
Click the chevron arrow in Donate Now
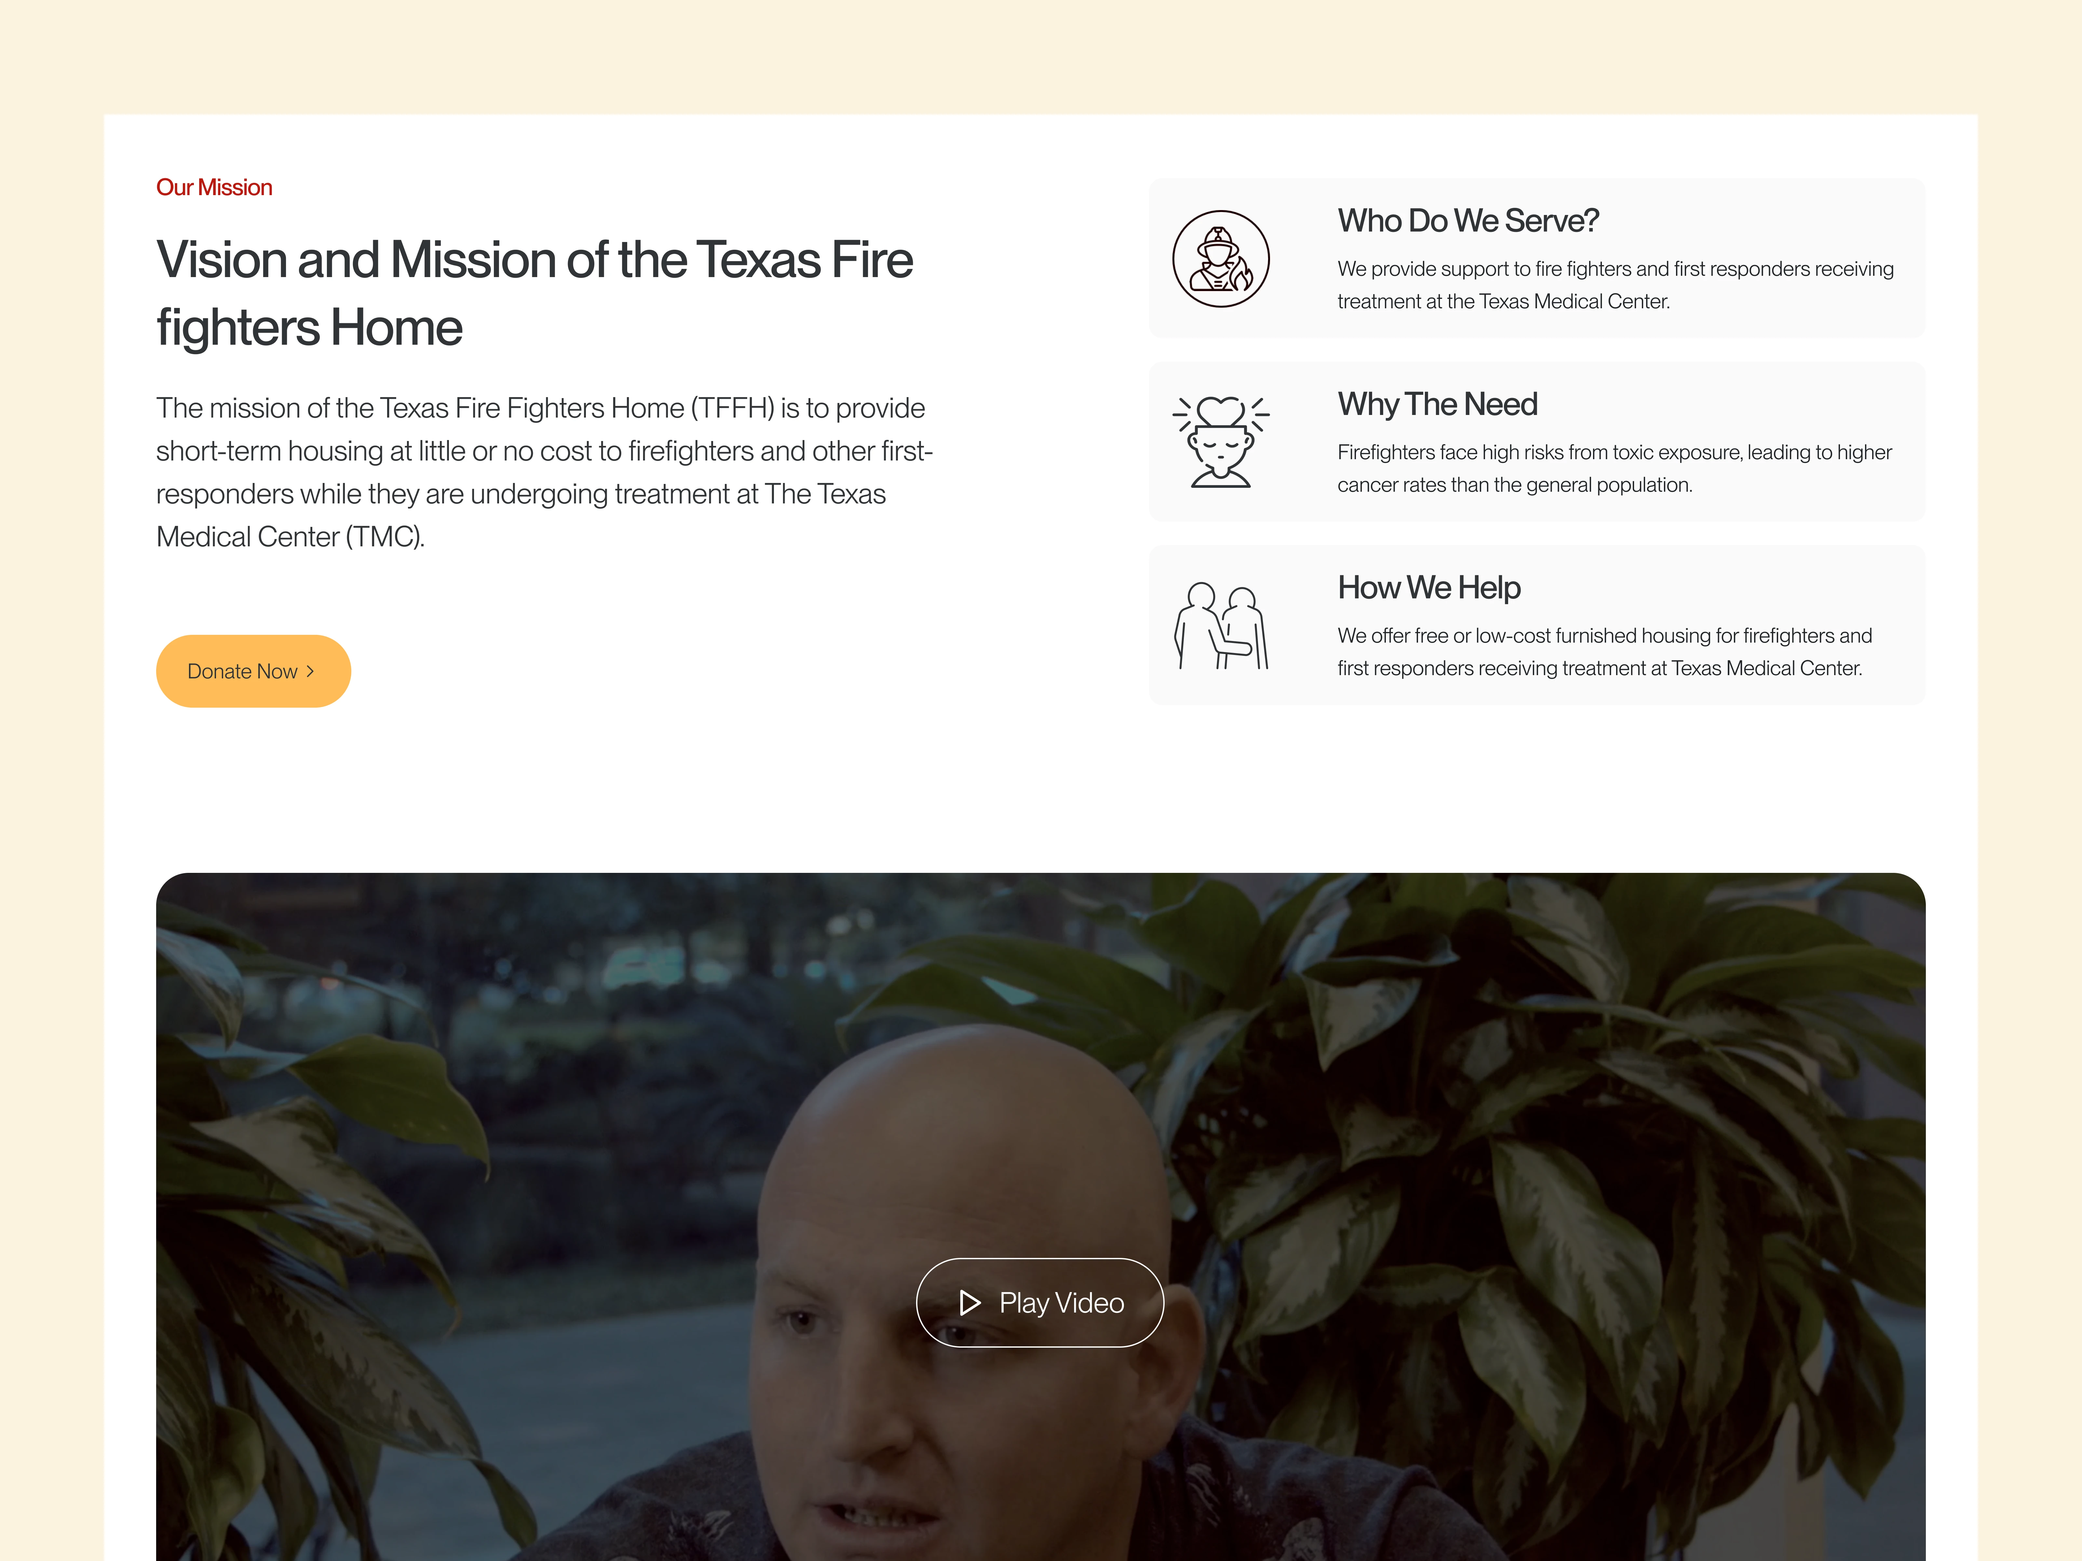(x=311, y=671)
